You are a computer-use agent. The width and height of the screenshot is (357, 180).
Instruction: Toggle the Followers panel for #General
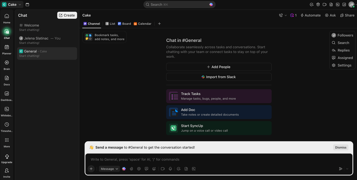click(342, 35)
